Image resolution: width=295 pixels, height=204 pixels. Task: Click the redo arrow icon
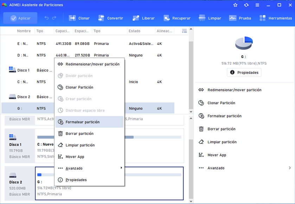pos(54,18)
